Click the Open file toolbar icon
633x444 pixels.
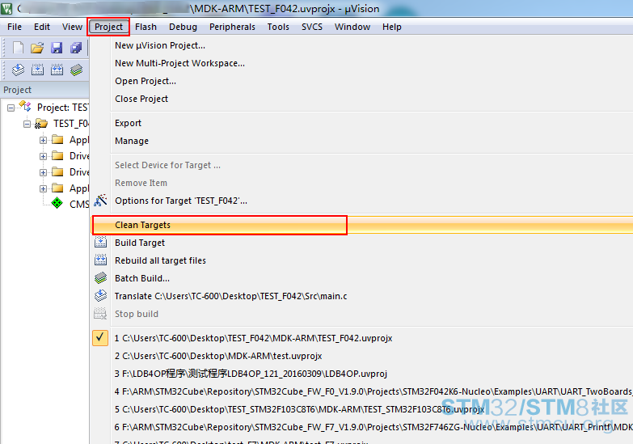pyautogui.click(x=37, y=48)
